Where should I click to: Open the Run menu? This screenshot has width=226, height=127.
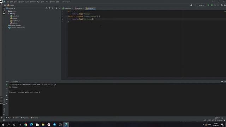(x=38, y=2)
